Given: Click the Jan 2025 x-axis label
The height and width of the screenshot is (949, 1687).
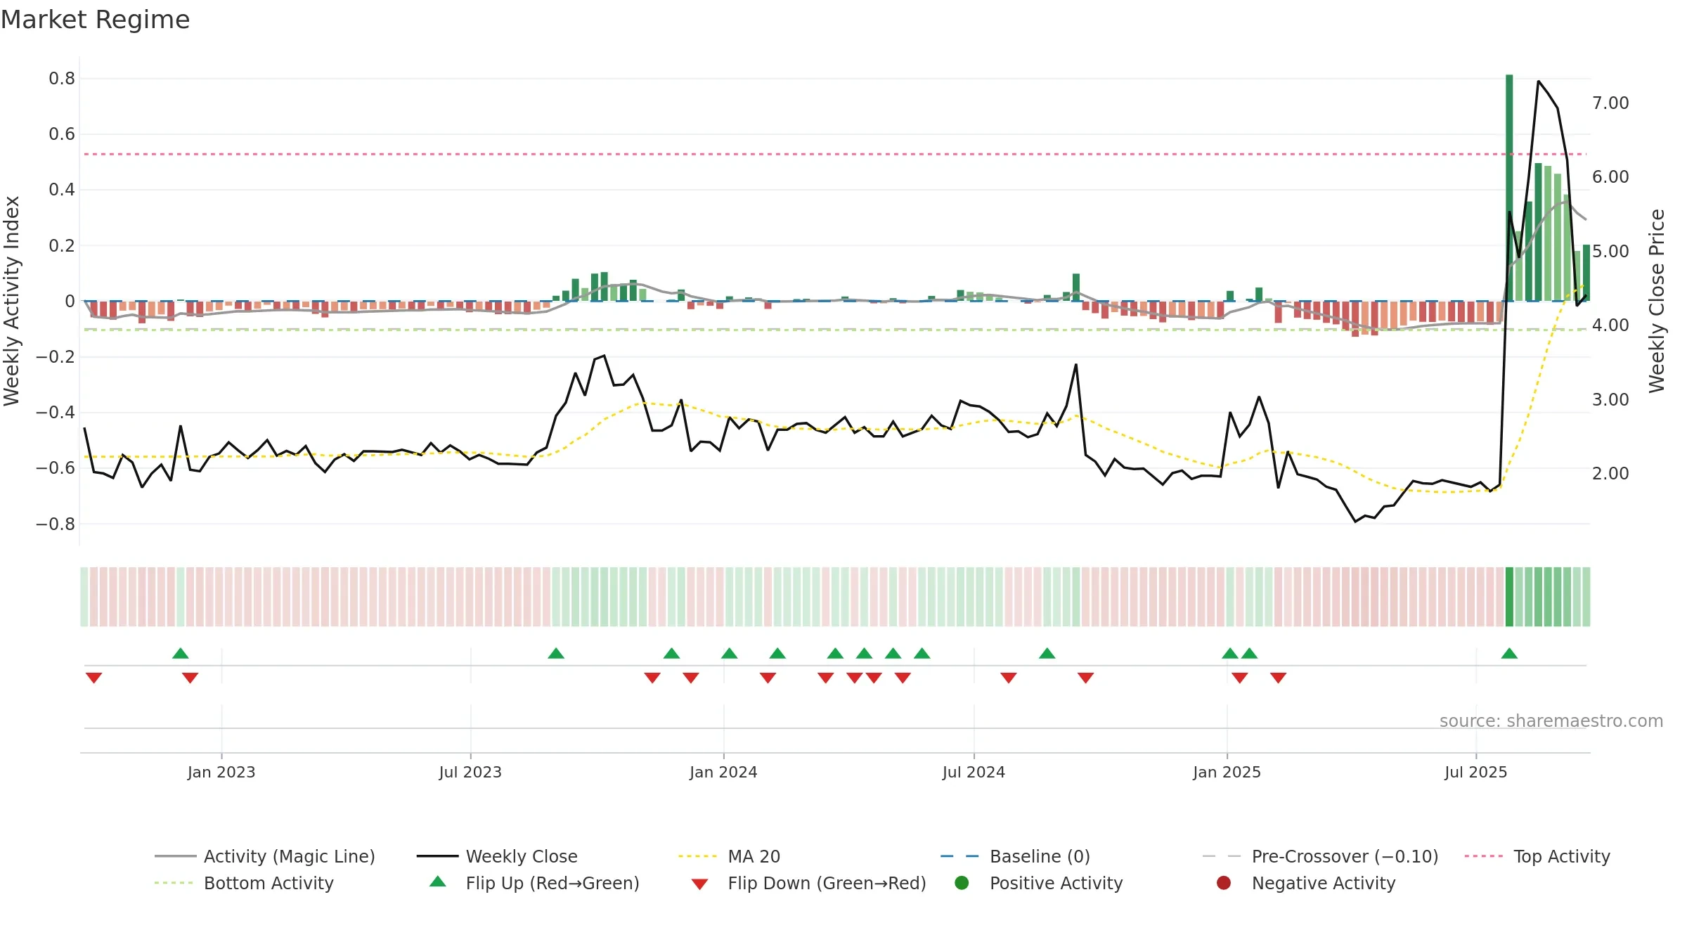Looking at the screenshot, I should (x=1227, y=772).
